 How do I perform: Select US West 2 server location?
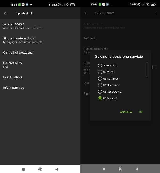coord(106,72)
